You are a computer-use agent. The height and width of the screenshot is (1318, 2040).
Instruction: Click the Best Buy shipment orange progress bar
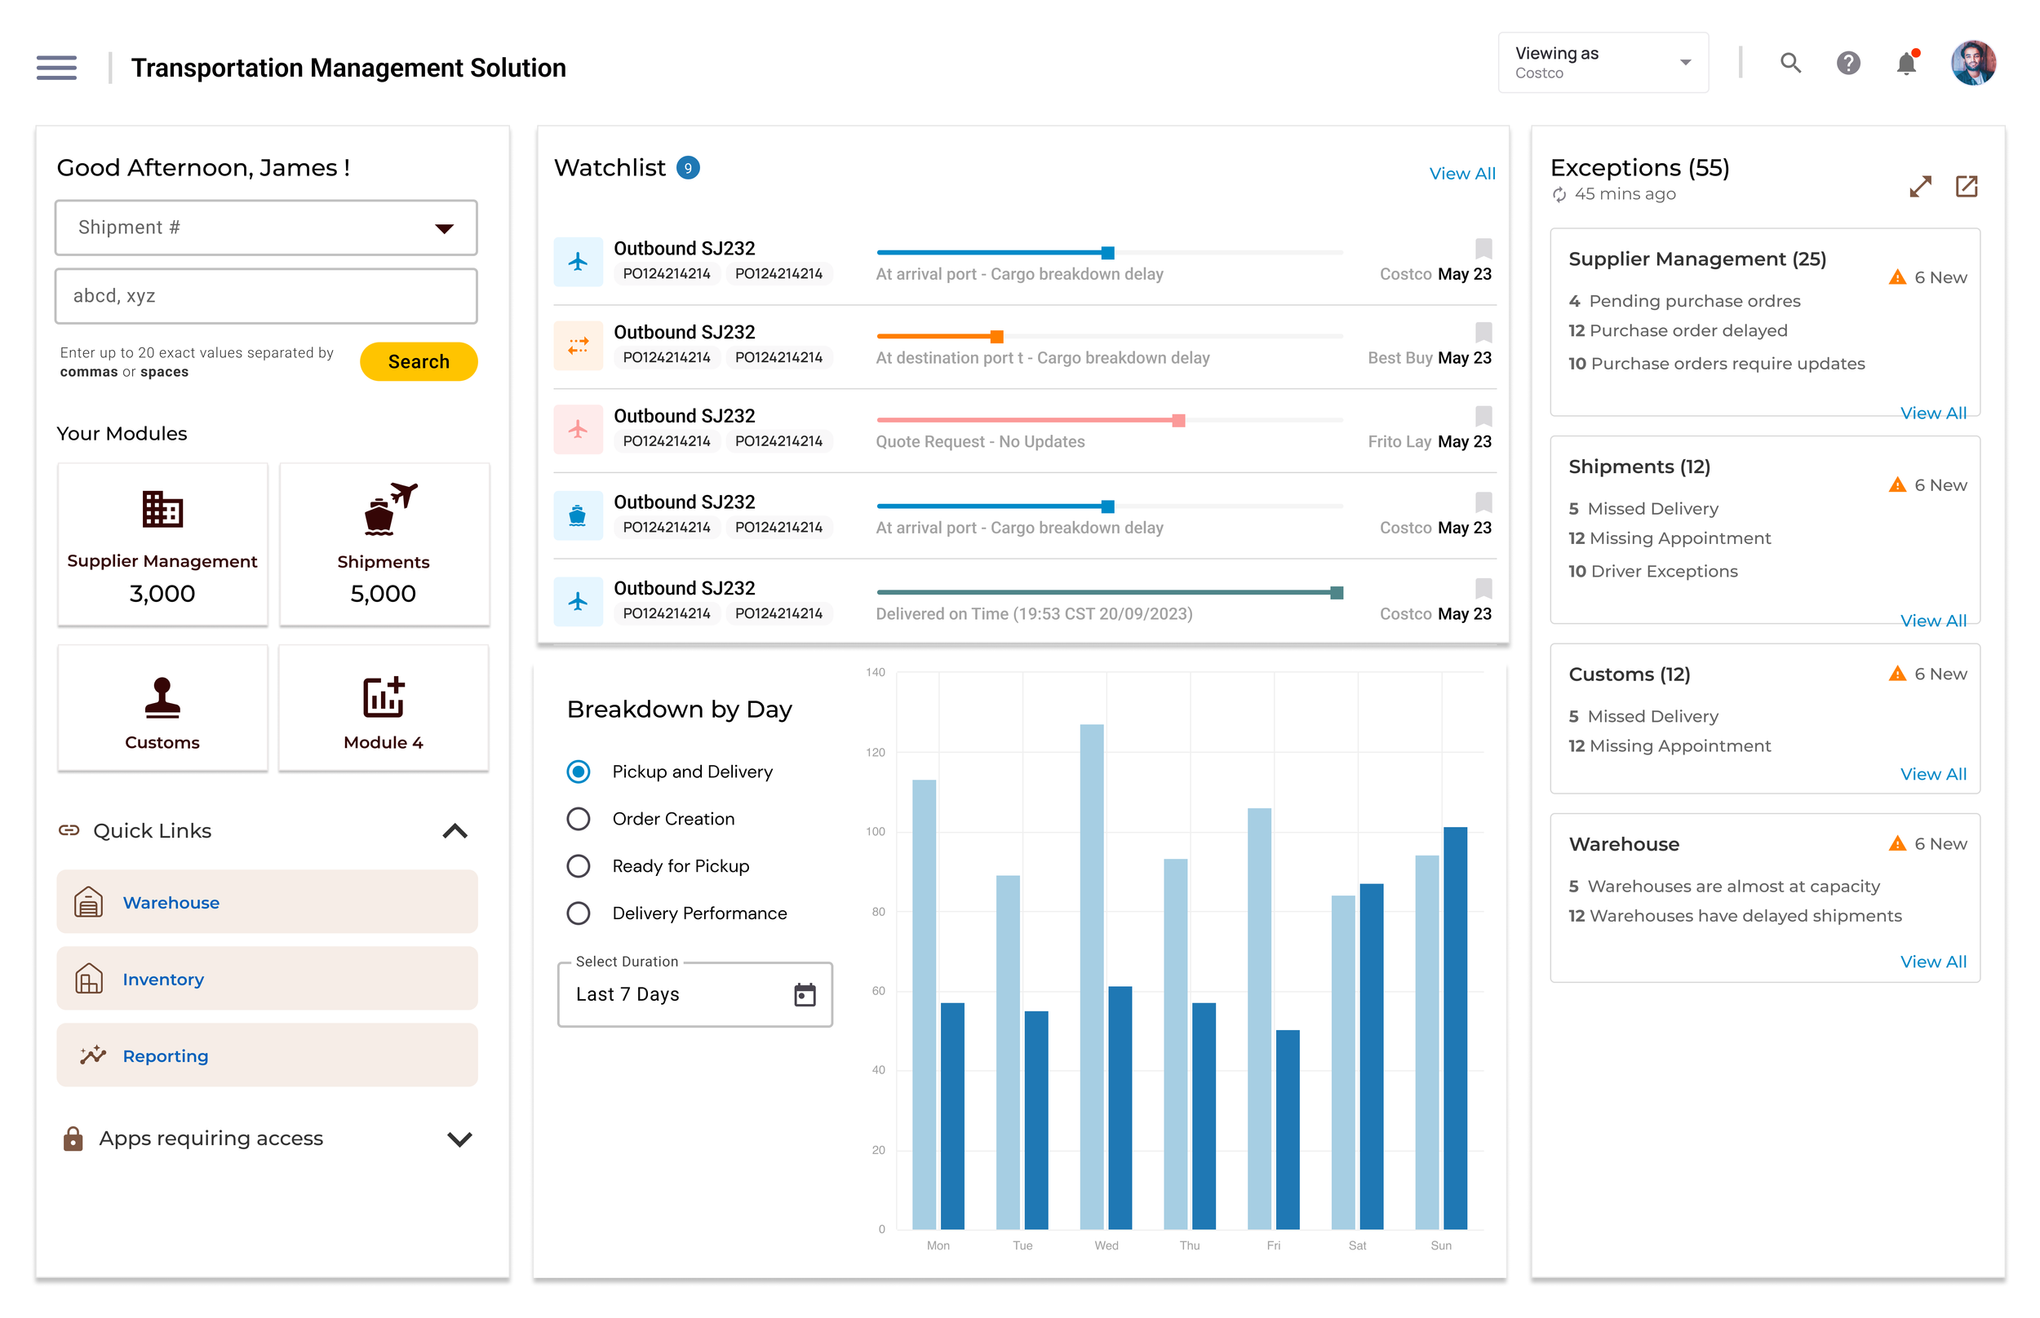[939, 336]
